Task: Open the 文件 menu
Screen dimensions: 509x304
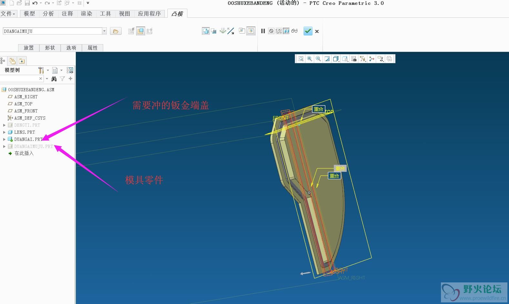Action: coord(8,14)
